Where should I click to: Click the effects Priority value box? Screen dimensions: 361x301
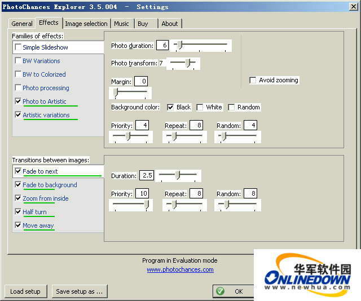142,125
